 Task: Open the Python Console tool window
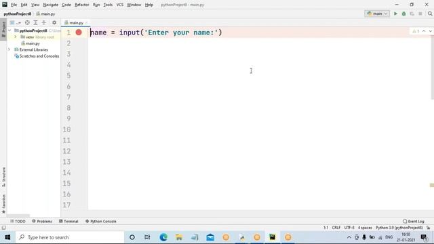point(101,222)
